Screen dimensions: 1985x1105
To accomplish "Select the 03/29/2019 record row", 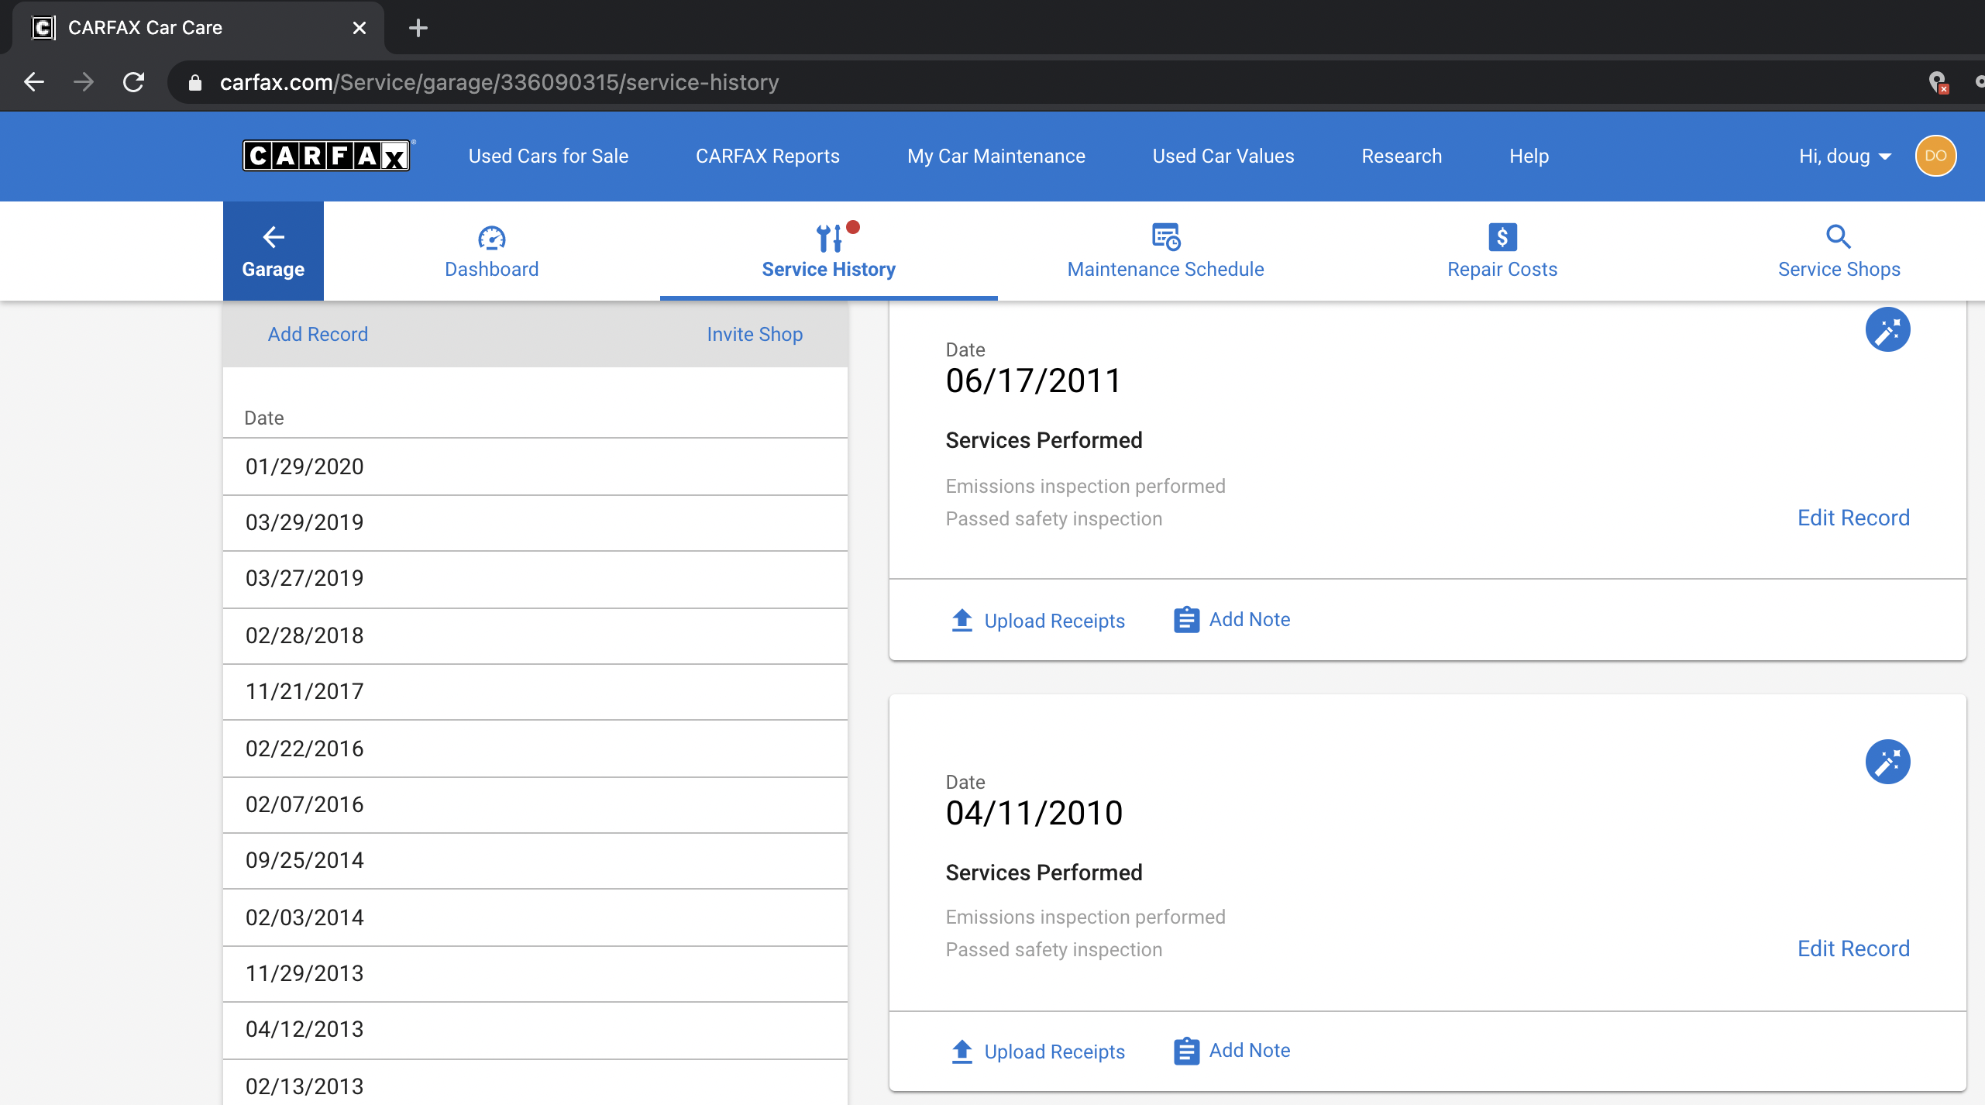I will click(x=535, y=522).
